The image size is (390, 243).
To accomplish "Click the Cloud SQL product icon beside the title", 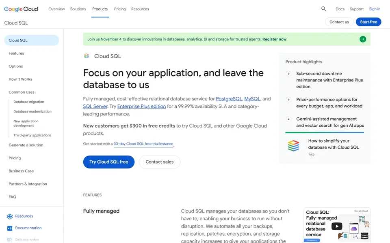I will [x=86, y=56].
